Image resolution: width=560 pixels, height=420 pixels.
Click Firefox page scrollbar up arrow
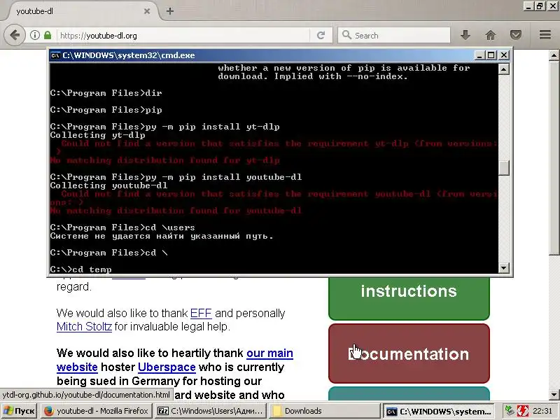554,55
